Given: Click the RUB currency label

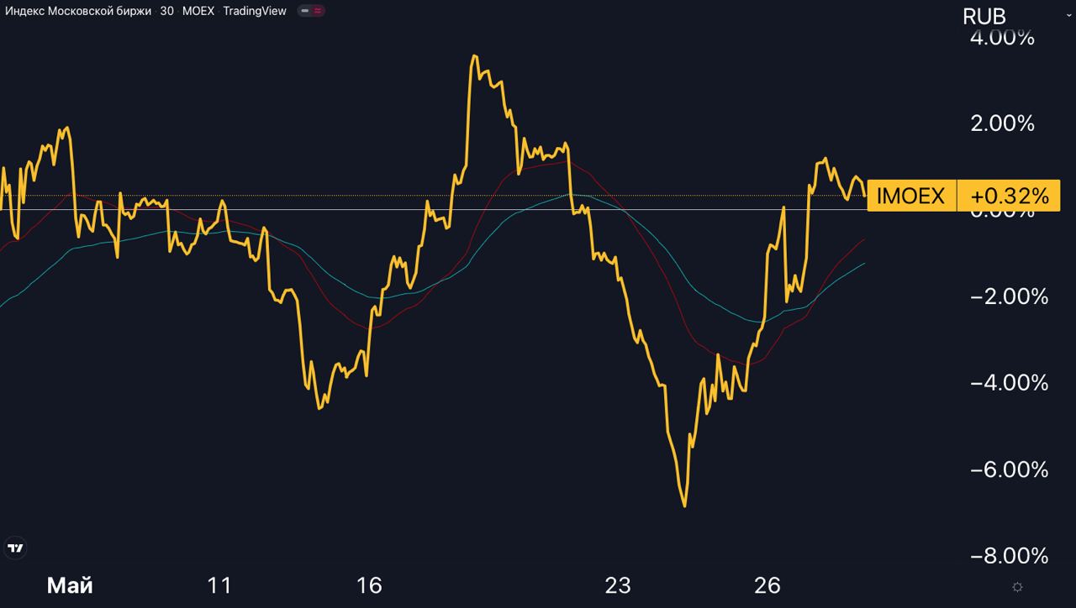Looking at the screenshot, I should (984, 16).
